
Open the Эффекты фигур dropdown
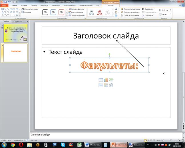pos(77,15)
